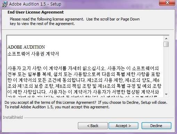This screenshot has height=134, width=177.
Task: Click the license paragraph starting '사용자 고지 사항'
Action: click(84, 82)
